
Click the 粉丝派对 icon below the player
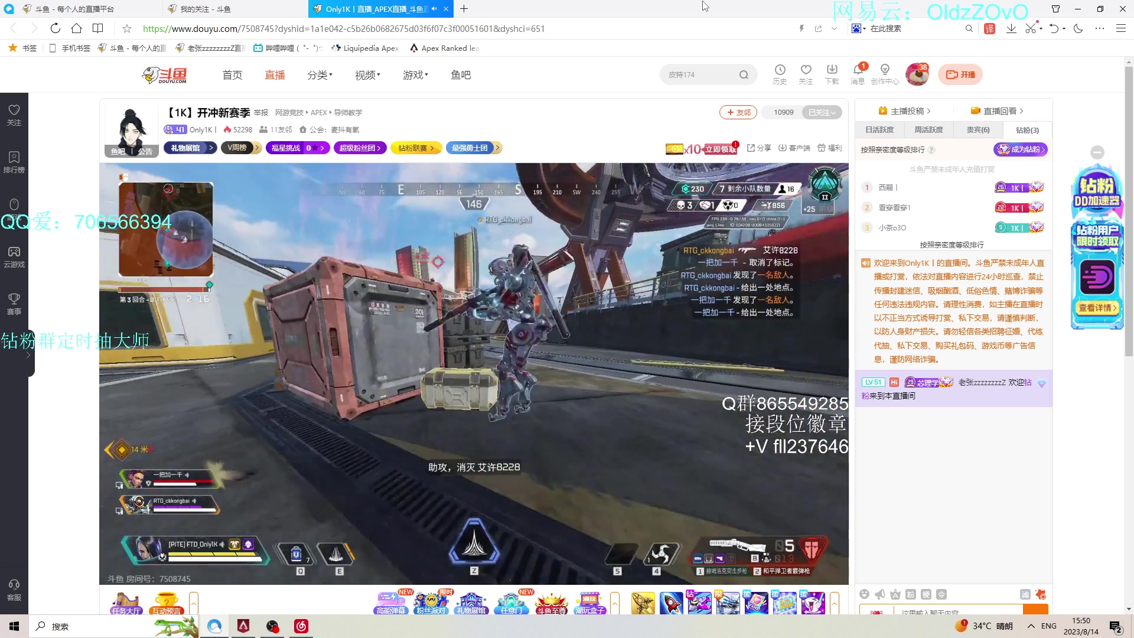[x=431, y=603]
